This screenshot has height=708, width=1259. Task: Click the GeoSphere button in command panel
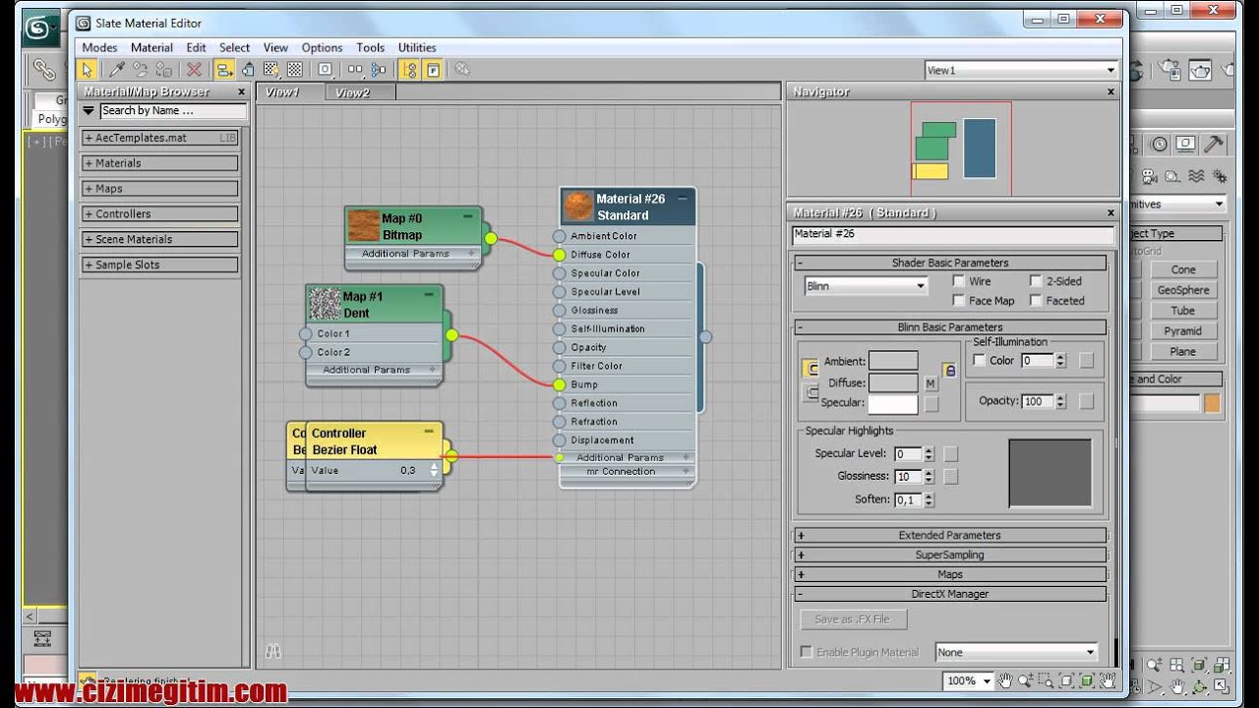coord(1182,290)
